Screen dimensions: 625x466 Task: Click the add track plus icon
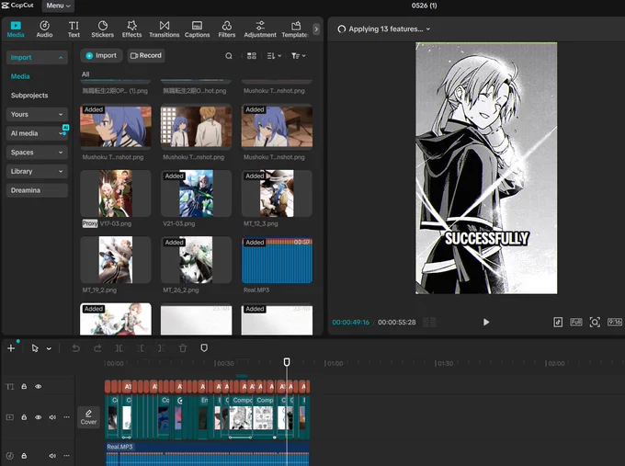point(11,348)
